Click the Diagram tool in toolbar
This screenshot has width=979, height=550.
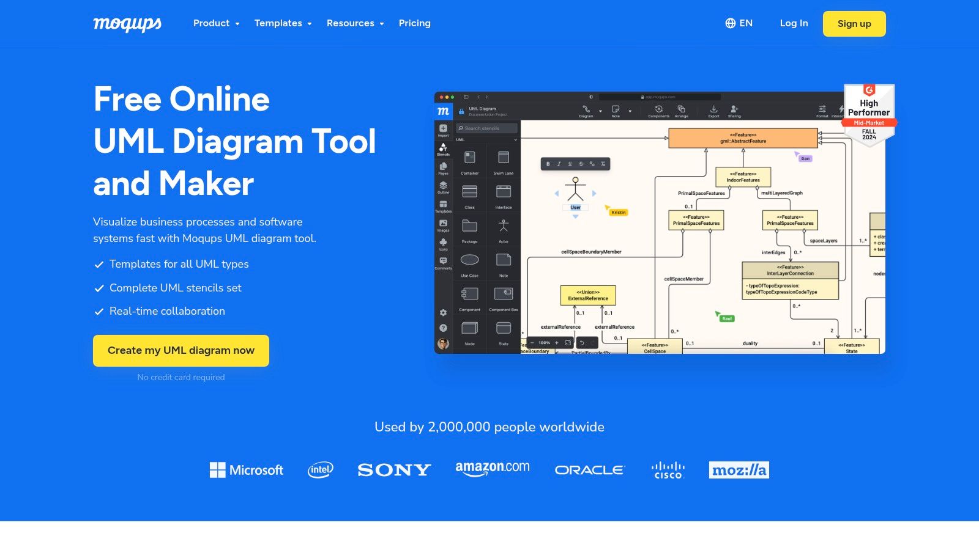[586, 111]
